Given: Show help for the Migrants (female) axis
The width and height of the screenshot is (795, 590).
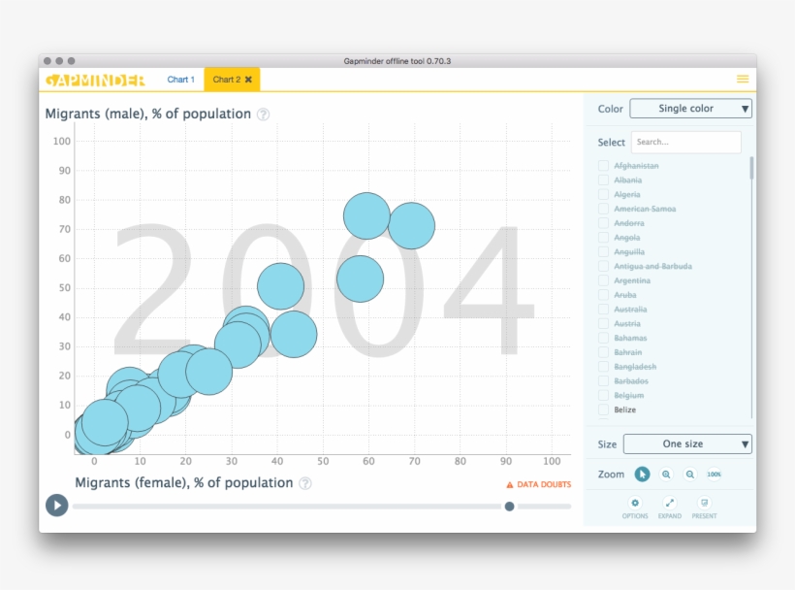Looking at the screenshot, I should click(x=305, y=483).
